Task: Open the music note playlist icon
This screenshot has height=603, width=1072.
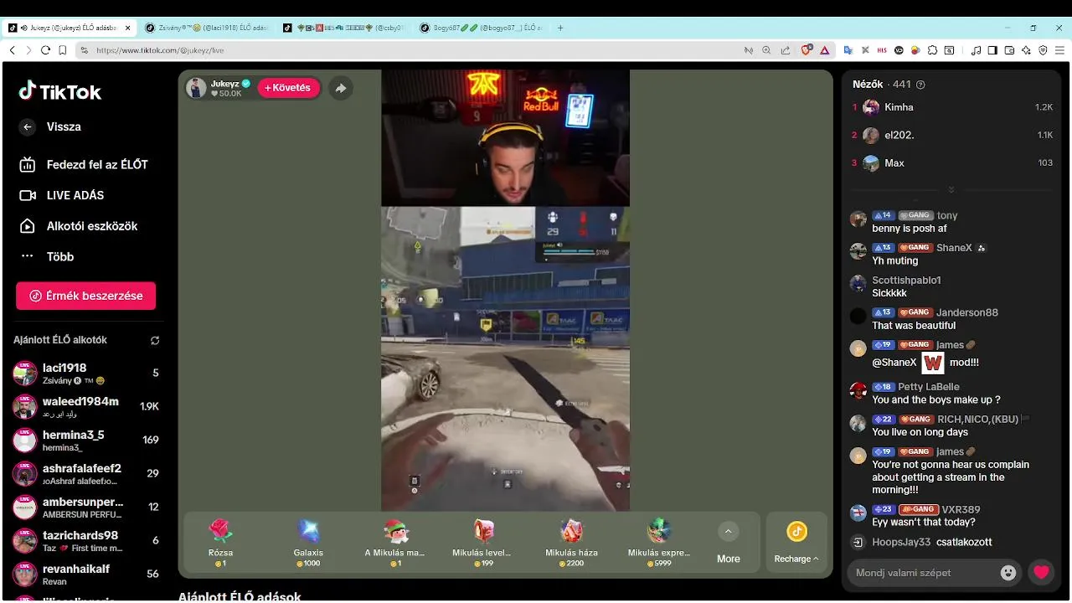Action: pyautogui.click(x=976, y=50)
